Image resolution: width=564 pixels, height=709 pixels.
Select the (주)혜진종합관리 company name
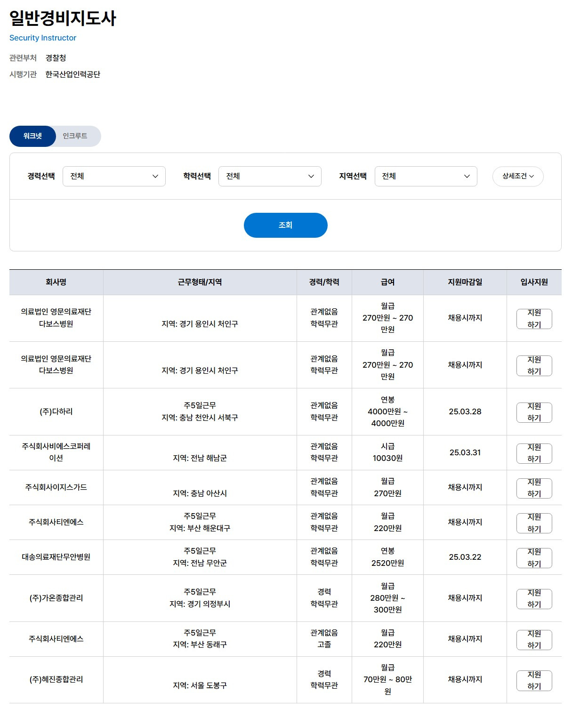(x=56, y=679)
